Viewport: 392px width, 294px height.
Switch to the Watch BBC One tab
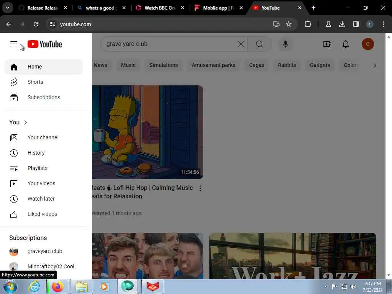click(158, 8)
